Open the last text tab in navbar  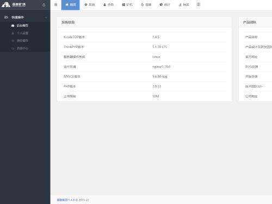(x=184, y=5)
